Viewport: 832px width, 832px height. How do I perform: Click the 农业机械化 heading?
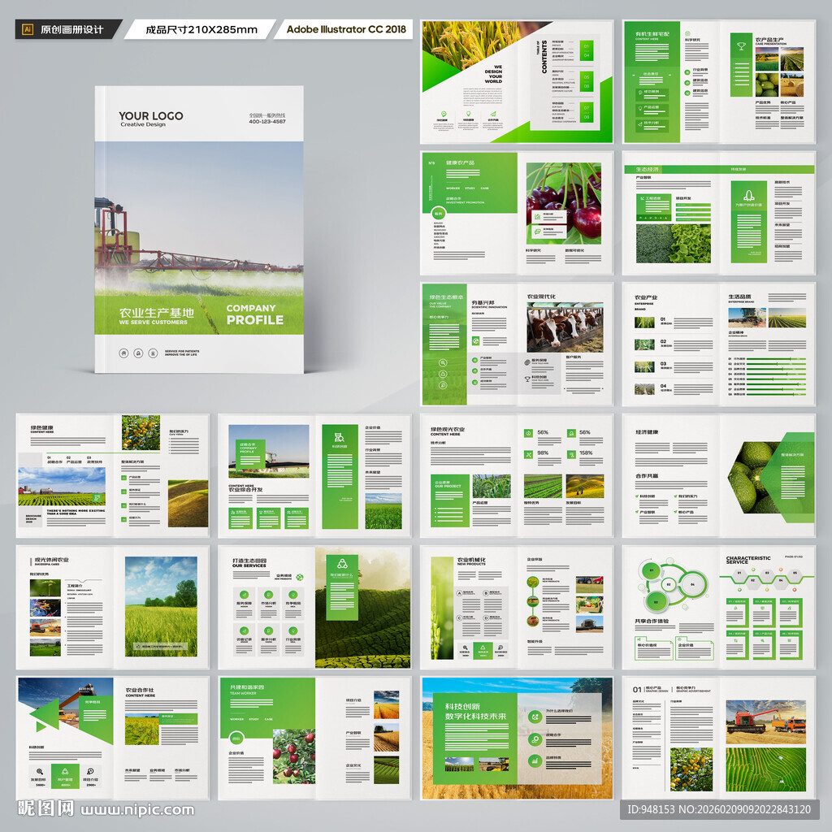click(x=471, y=560)
